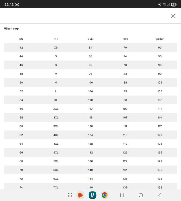Tap the 7XL size cell
The width and height of the screenshot is (181, 201).
[56, 187]
